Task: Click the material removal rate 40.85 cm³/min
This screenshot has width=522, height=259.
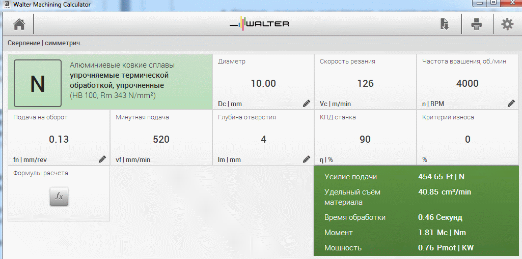Action: coord(445,191)
